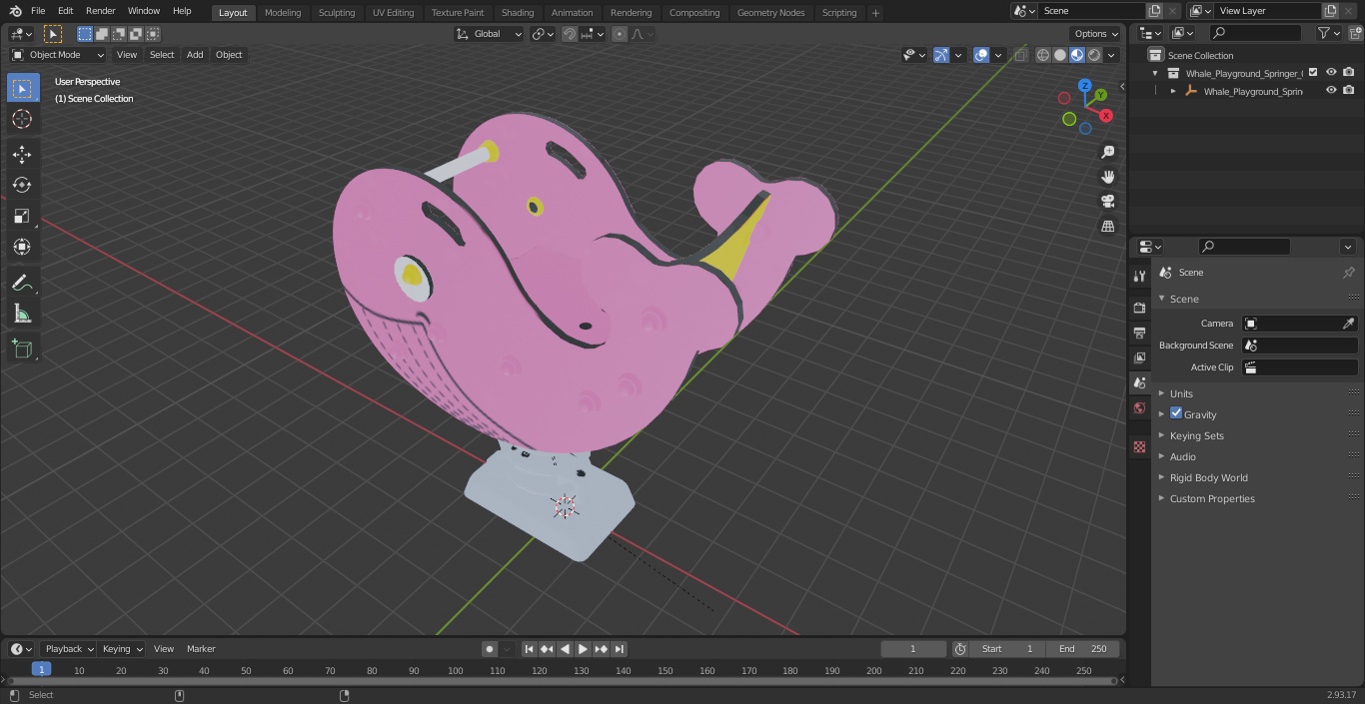Toggle proportional editing
This screenshot has height=704, width=1365.
tap(620, 34)
